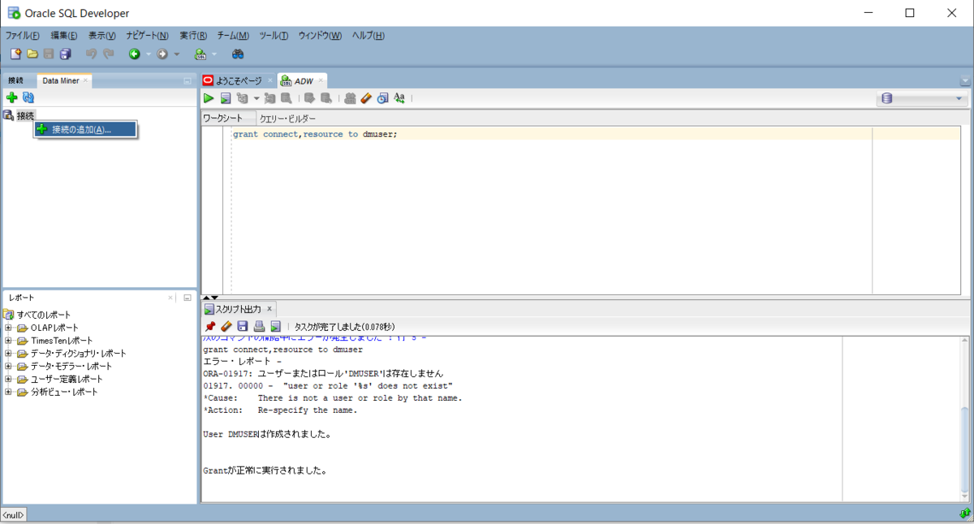
Task: Click the eraser Clear icon in worksheet toolbar
Action: point(366,98)
